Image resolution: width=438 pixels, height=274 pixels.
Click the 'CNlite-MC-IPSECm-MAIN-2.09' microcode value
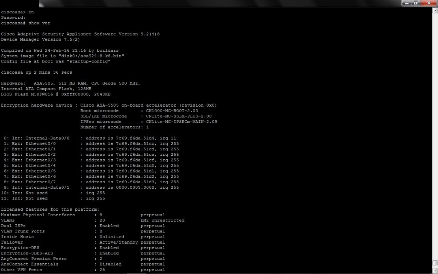tap(181, 122)
